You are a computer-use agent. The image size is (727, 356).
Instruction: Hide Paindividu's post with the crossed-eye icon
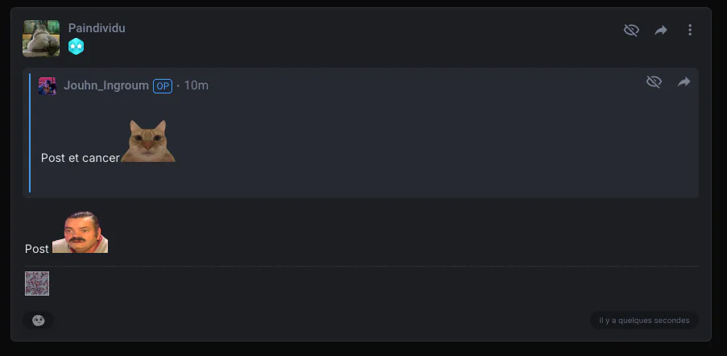click(x=631, y=30)
